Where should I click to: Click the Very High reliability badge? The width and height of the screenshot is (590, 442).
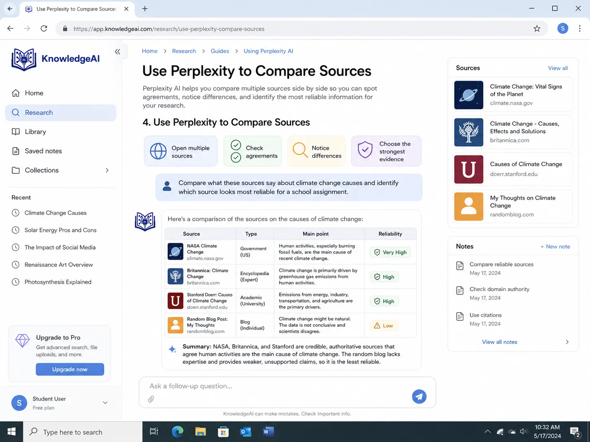click(390, 252)
